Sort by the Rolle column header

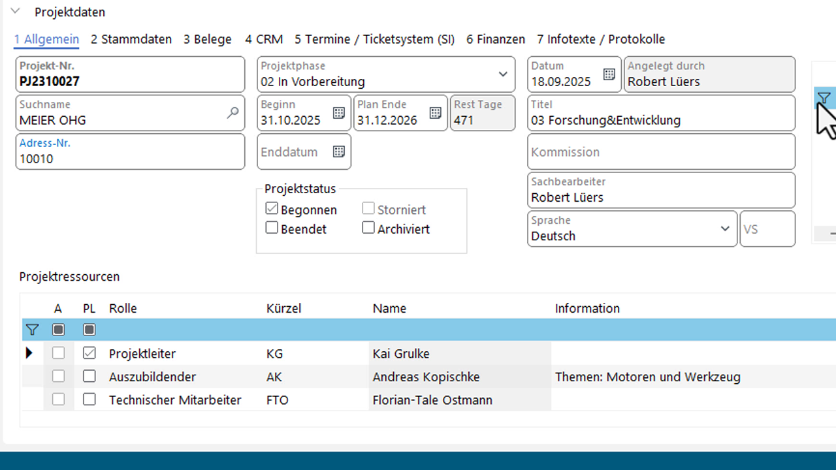(x=123, y=308)
